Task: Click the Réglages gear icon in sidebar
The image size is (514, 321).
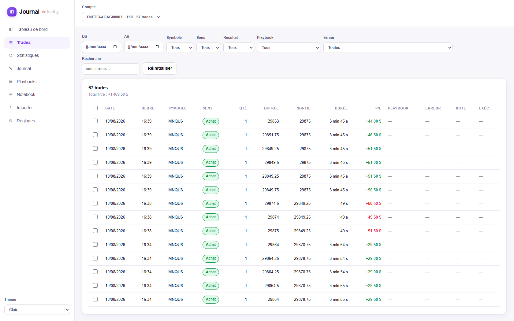Action: click(11, 121)
